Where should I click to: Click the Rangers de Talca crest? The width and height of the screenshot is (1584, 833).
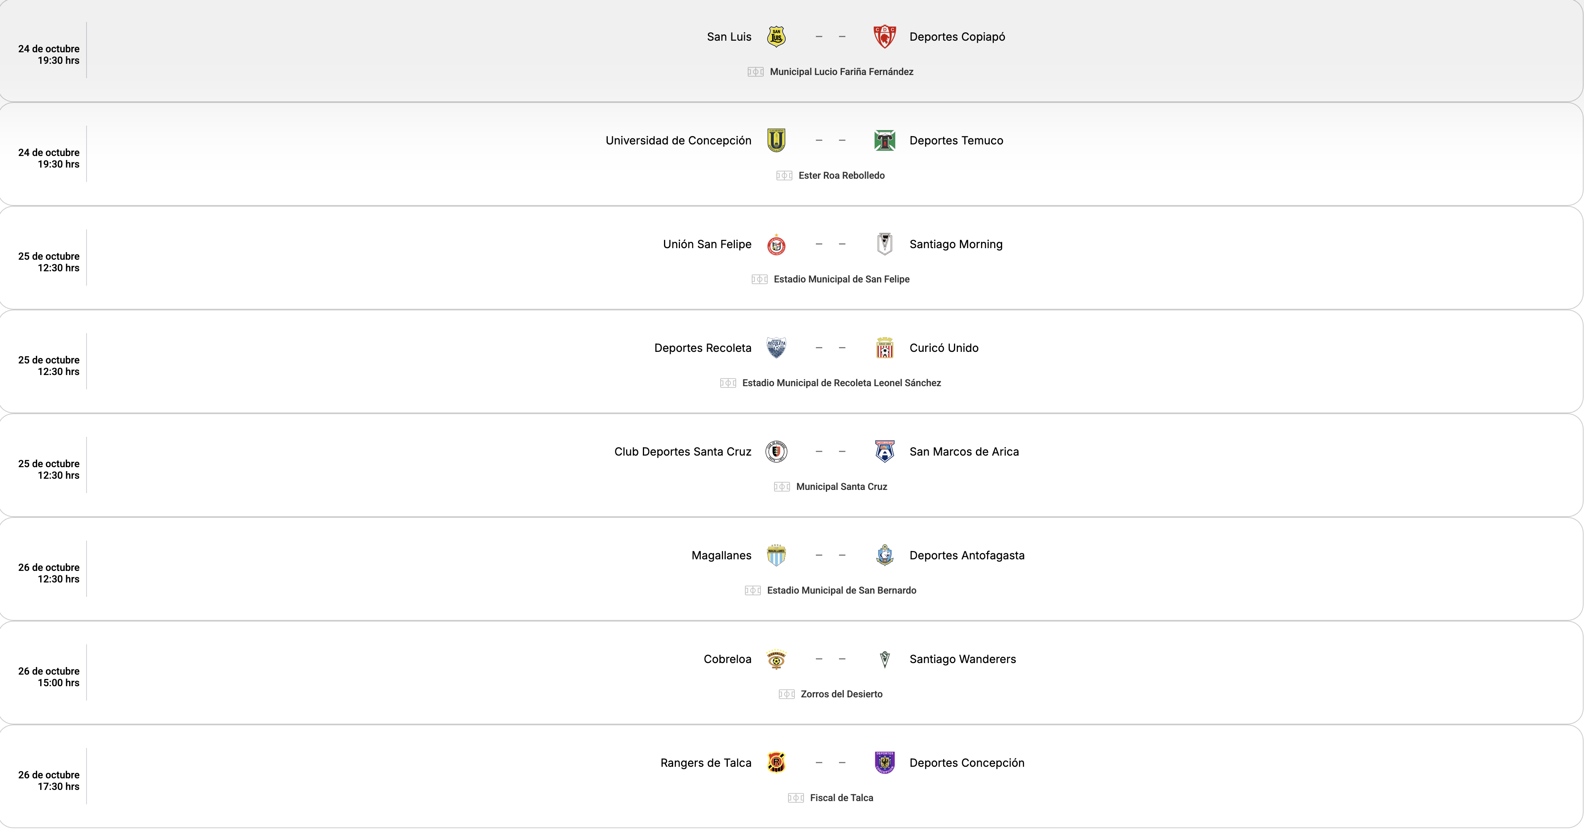[x=776, y=763]
